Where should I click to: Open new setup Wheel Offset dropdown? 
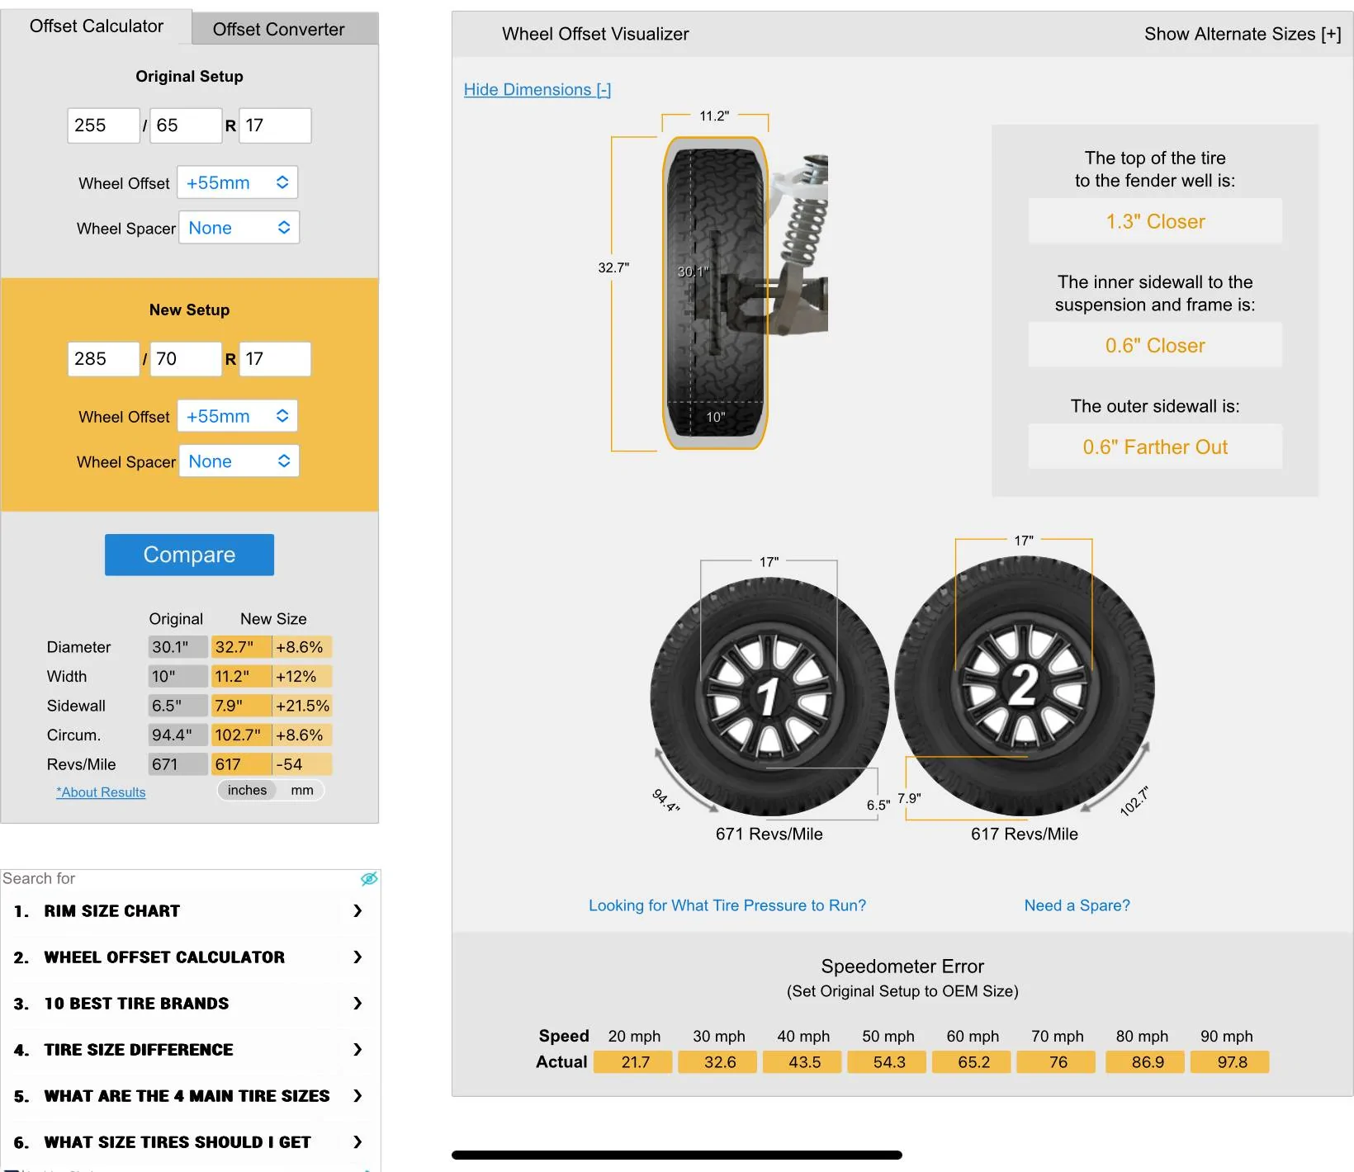(237, 416)
